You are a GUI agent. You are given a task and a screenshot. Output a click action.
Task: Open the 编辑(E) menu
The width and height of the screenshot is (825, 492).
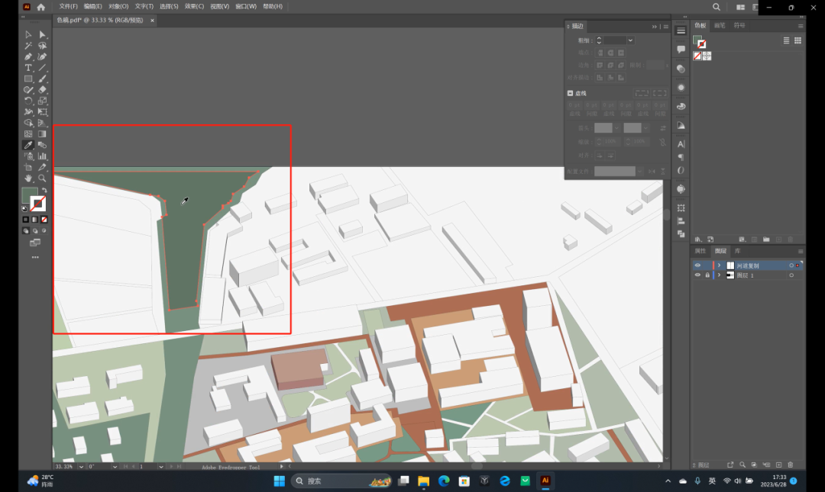pyautogui.click(x=93, y=6)
